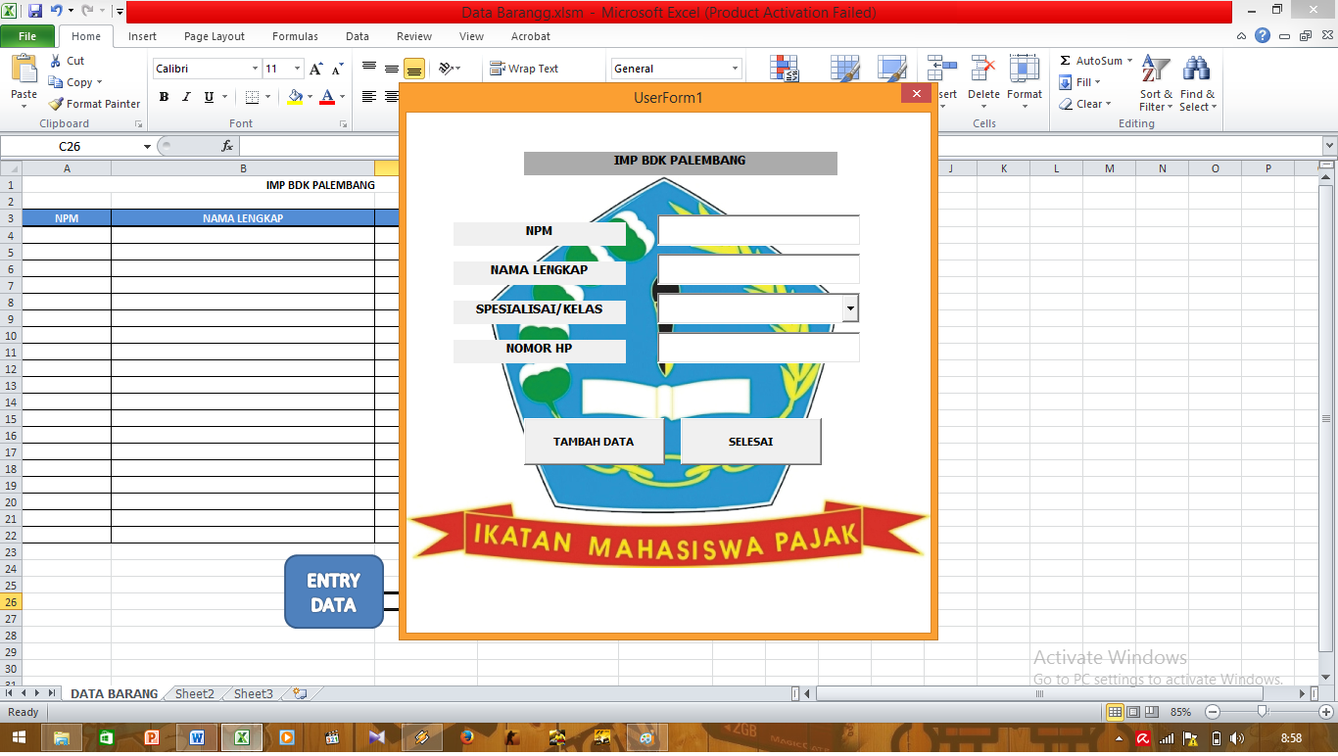This screenshot has width=1338, height=756.
Task: Click the Paste icon in Clipboard group
Action: (x=24, y=71)
